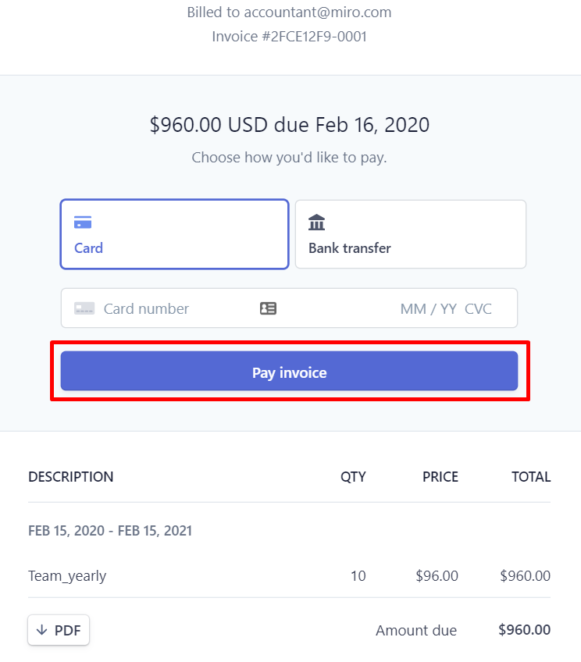Click the QTY column header
Image resolution: width=581 pixels, height=662 pixels.
(x=353, y=477)
